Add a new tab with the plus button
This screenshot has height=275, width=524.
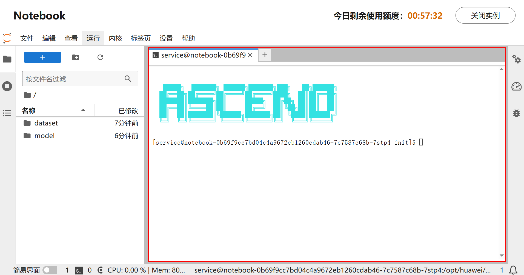tap(265, 55)
